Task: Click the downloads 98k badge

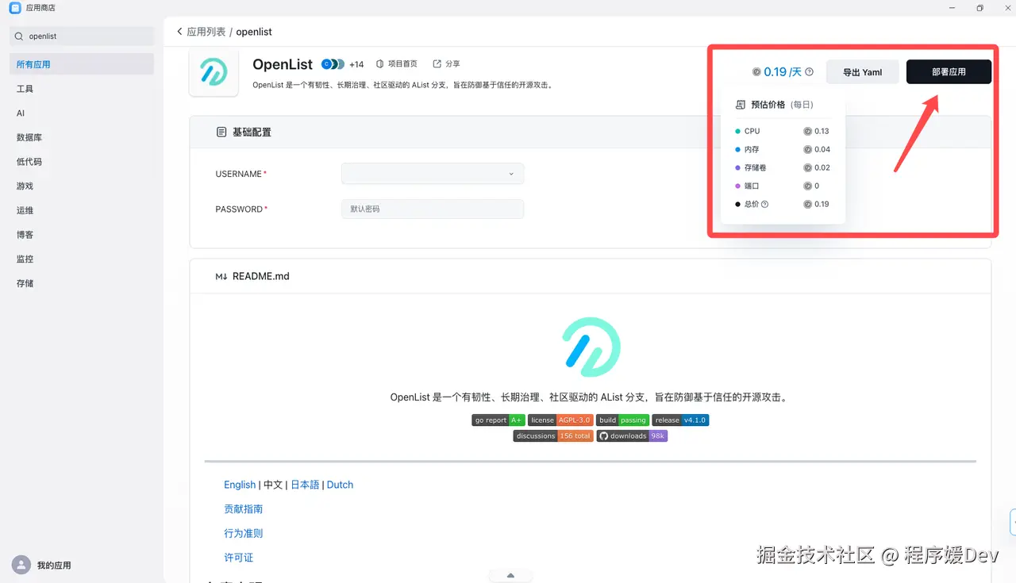Action: click(632, 436)
